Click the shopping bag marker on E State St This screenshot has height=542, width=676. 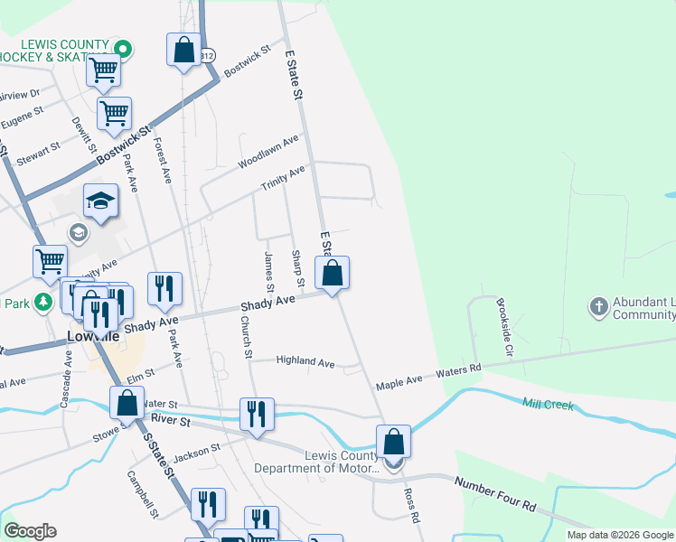tap(332, 274)
